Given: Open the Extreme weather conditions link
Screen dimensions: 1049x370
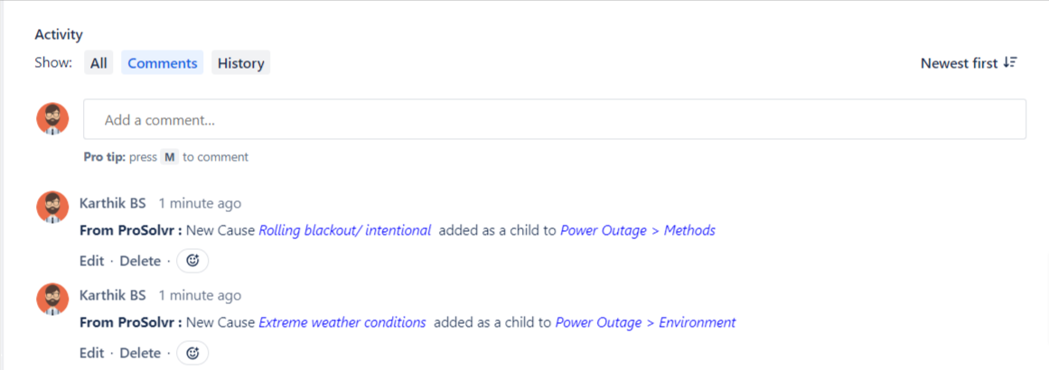Looking at the screenshot, I should click(x=342, y=322).
